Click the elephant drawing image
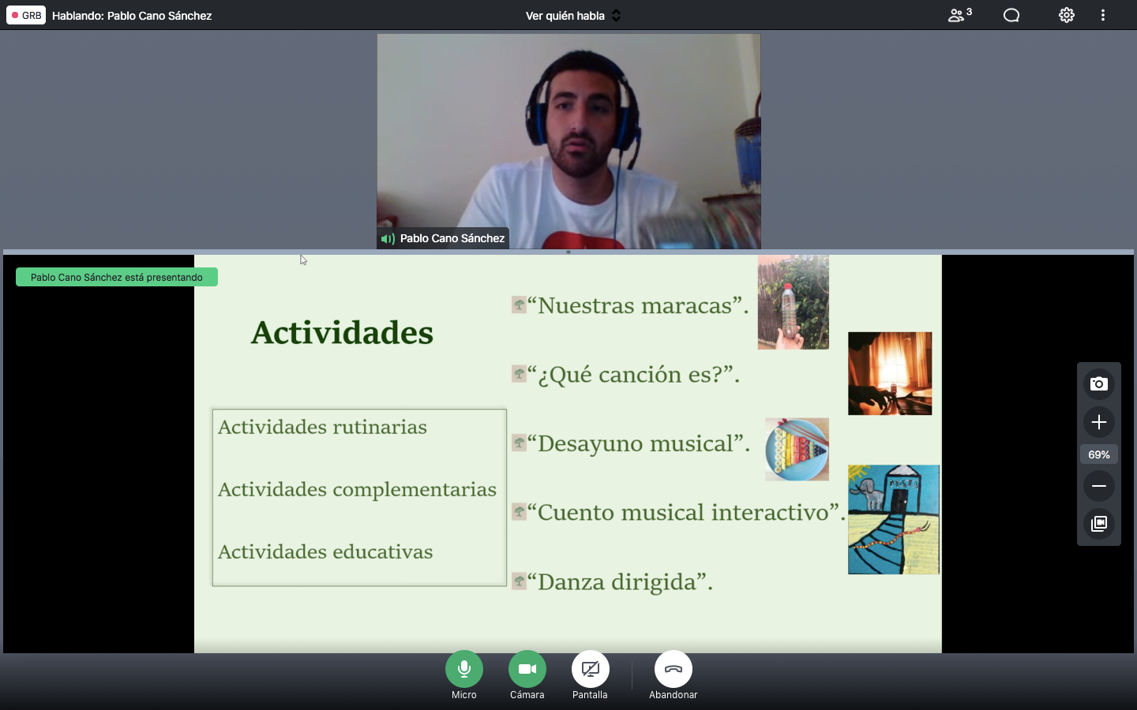This screenshot has width=1137, height=710. (x=894, y=519)
